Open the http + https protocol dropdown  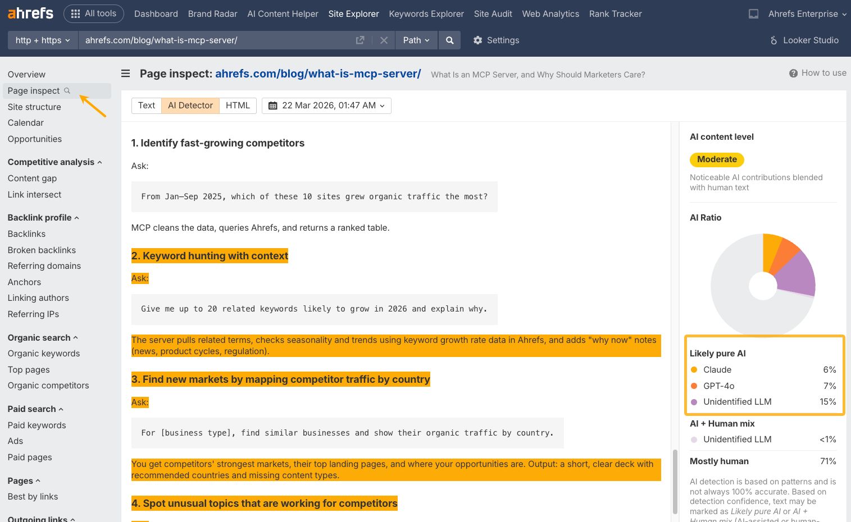(42, 40)
